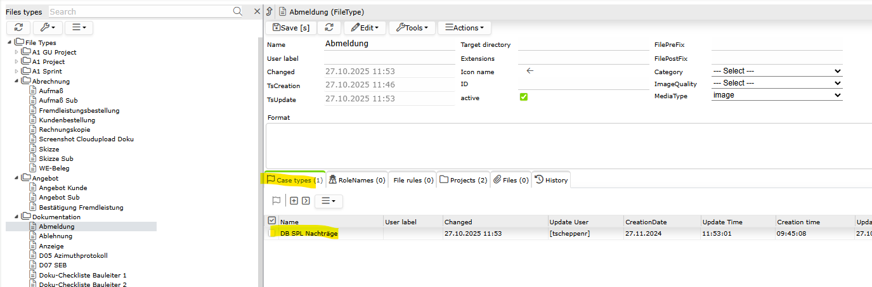This screenshot has height=287, width=872.
Task: Collapse the Angebot folder
Action: click(17, 178)
